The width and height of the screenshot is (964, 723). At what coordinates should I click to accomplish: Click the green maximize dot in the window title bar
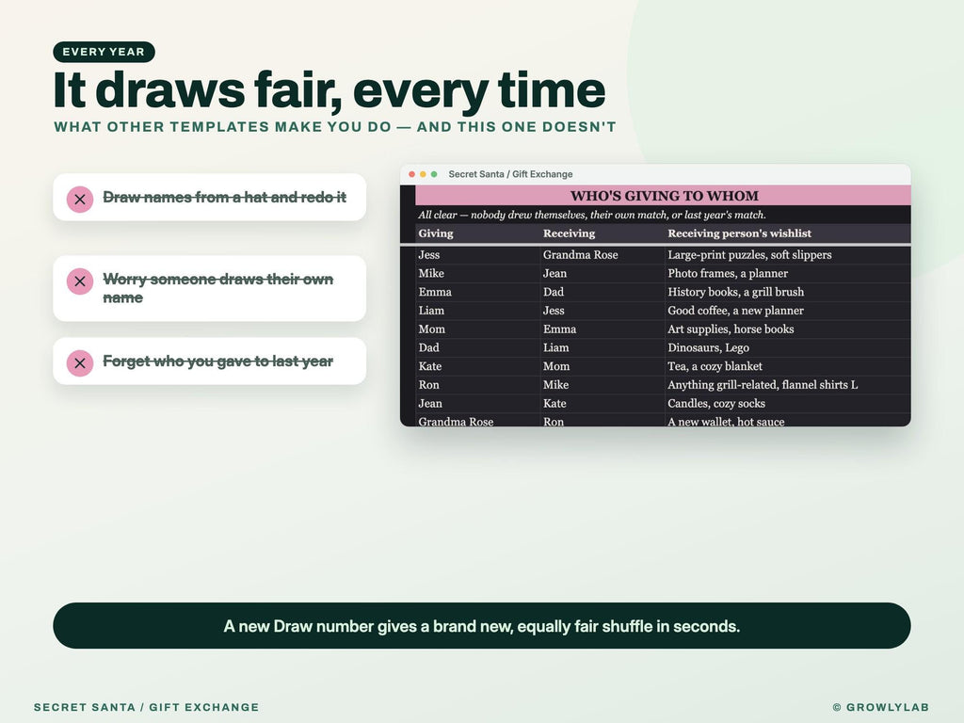click(x=434, y=174)
